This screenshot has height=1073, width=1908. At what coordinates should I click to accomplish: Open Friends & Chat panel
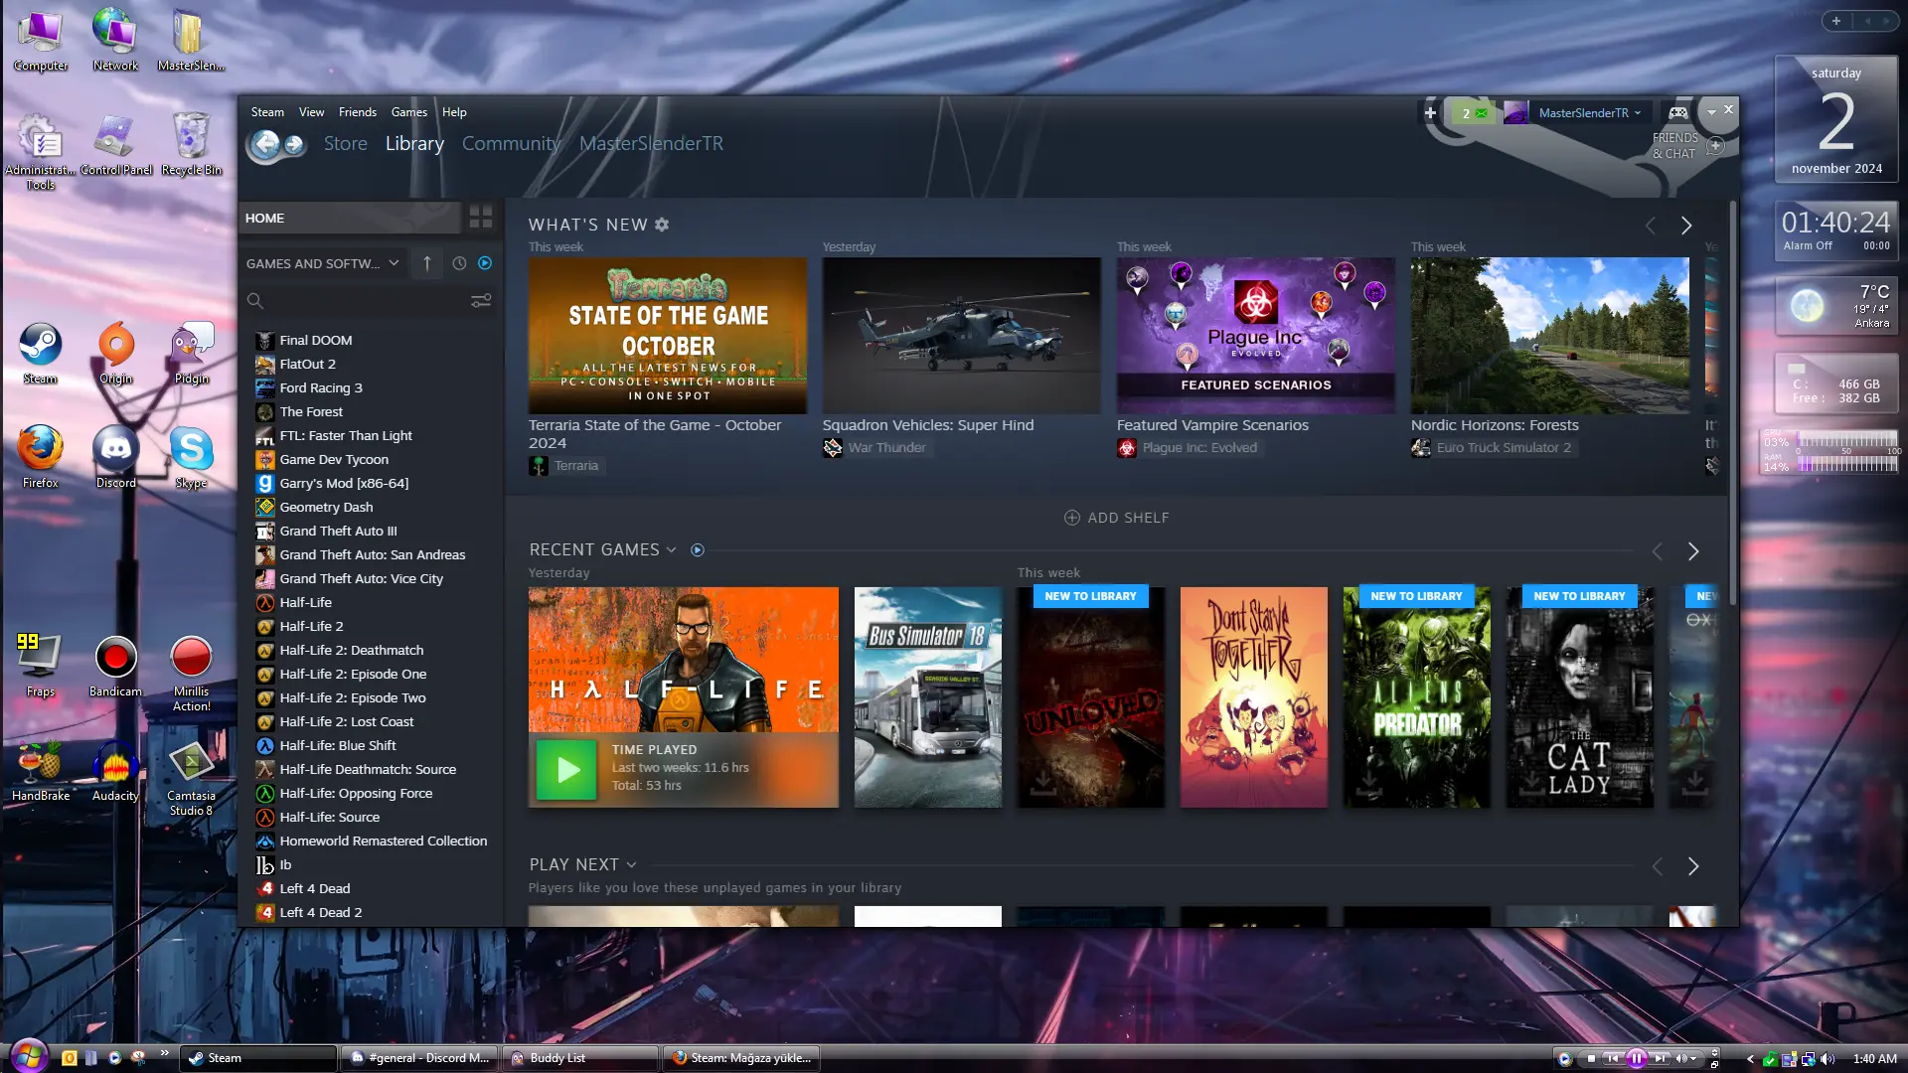point(1687,146)
